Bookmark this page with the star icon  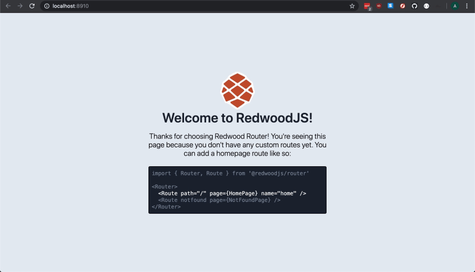(352, 6)
